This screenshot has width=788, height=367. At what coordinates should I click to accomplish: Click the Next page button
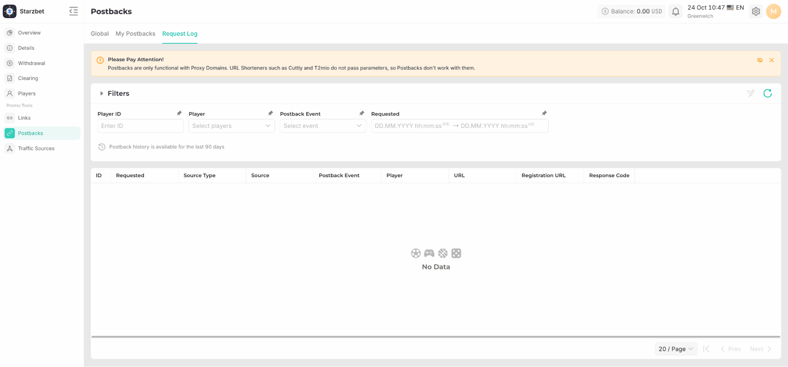(x=760, y=349)
